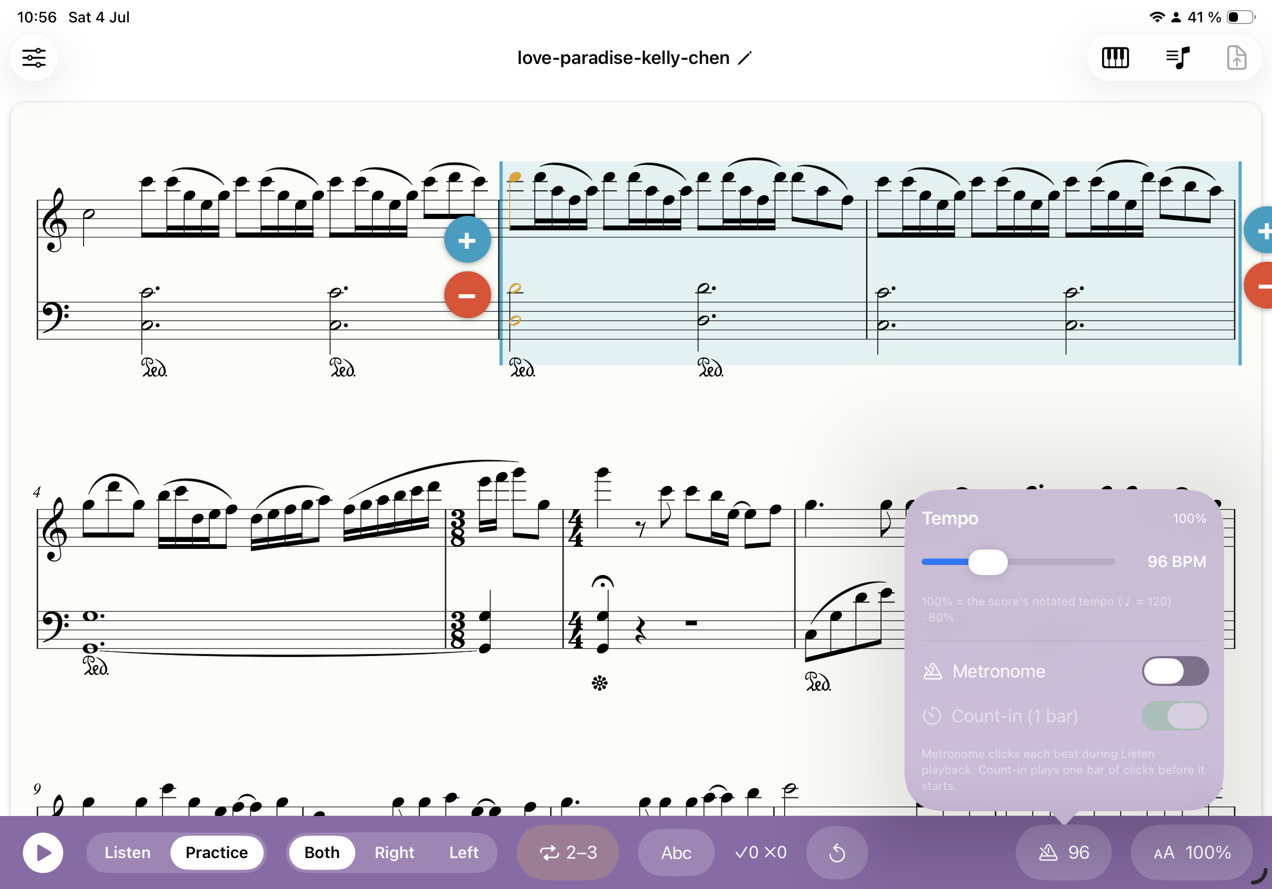
Task: Tap the 96 BPM value
Action: point(1177,562)
